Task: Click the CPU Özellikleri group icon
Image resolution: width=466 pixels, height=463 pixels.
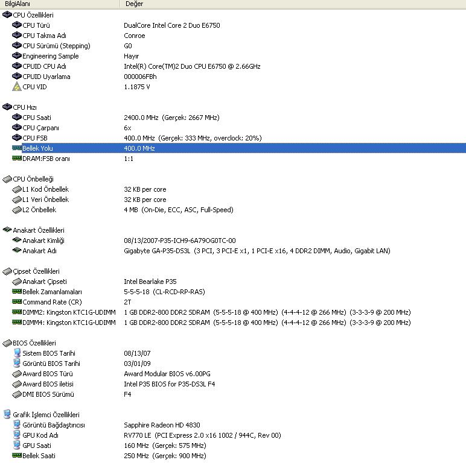Action: click(x=7, y=14)
